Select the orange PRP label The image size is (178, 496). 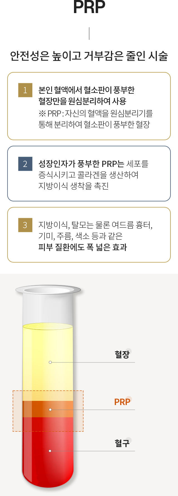(x=122, y=402)
